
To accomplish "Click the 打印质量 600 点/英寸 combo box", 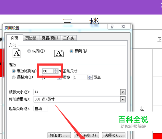I will click(79, 99).
